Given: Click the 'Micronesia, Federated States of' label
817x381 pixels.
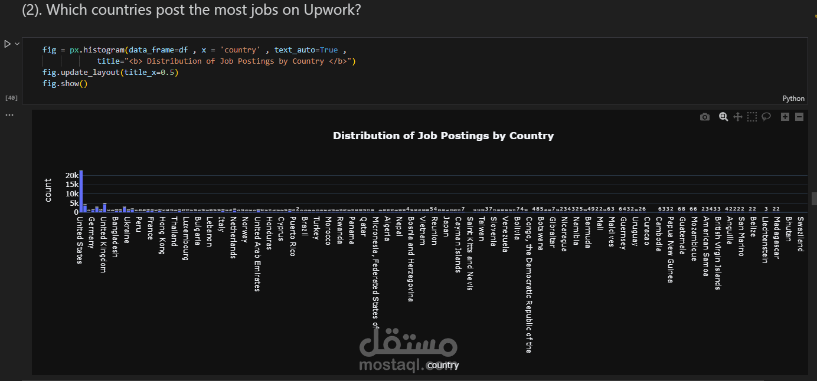Looking at the screenshot, I should (375, 271).
